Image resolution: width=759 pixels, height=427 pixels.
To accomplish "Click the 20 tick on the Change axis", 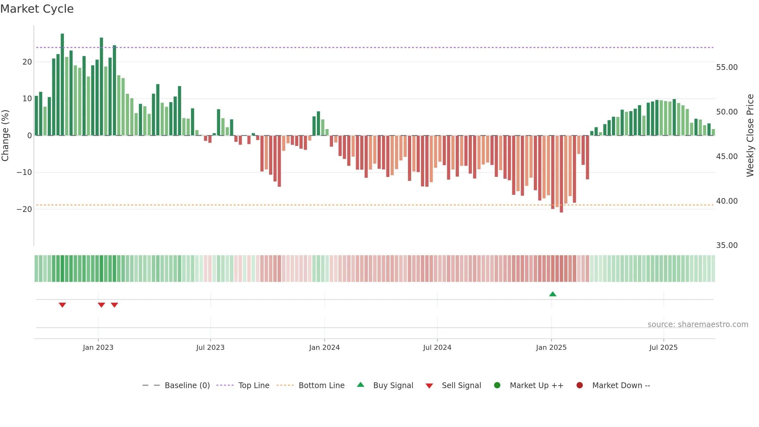I will 27,62.
